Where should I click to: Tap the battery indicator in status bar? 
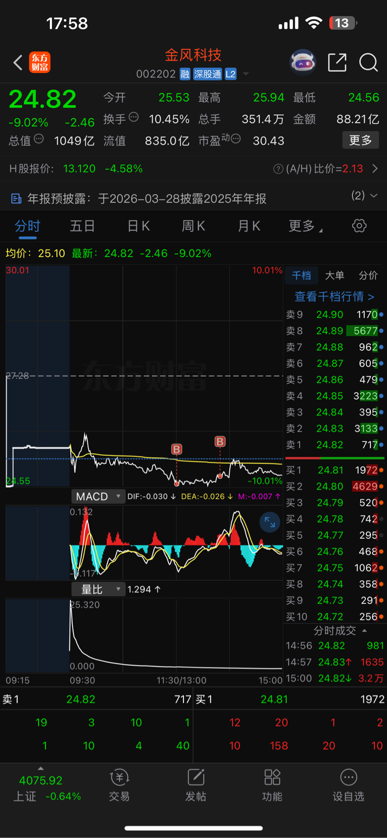(343, 23)
